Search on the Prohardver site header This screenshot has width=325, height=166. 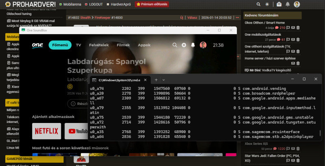tap(258, 4)
